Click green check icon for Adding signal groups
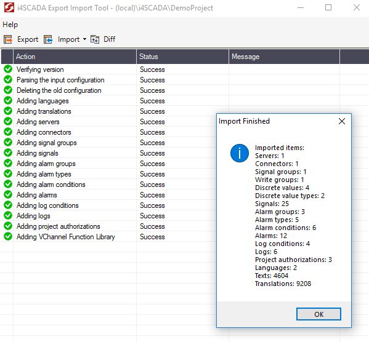Viewport: 369px width, 342px height. [8, 142]
